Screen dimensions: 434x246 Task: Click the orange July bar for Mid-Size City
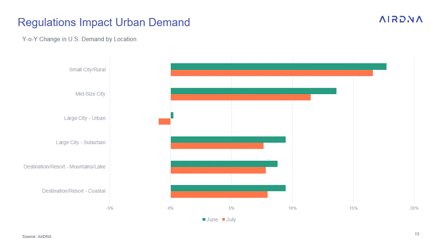[240, 97]
